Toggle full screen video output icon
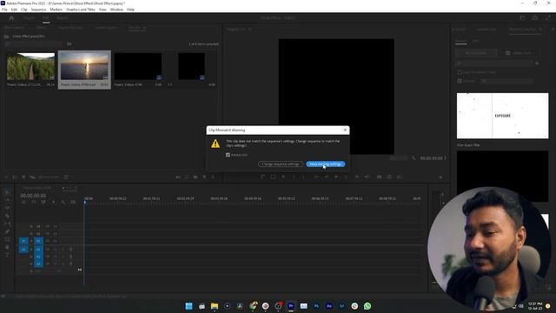This screenshot has height=313, width=556. pyautogui.click(x=548, y=17)
